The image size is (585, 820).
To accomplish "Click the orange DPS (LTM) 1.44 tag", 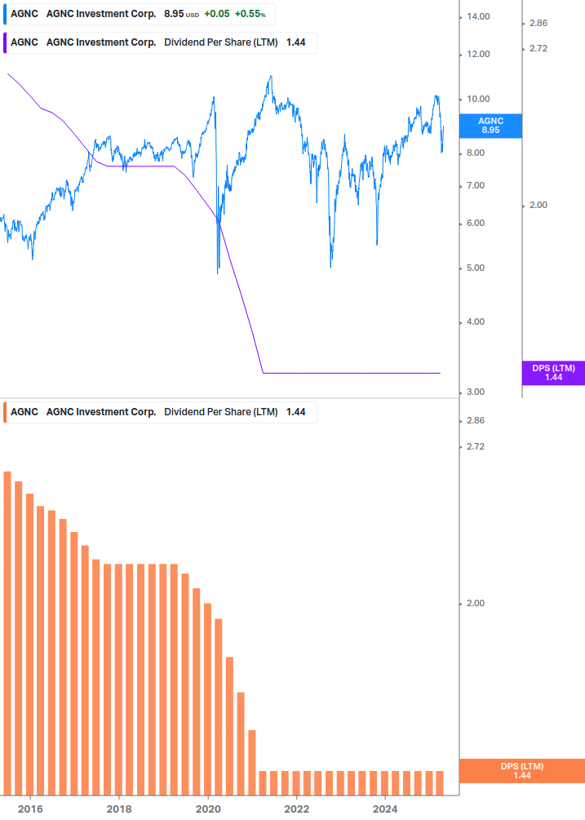I will click(x=521, y=771).
